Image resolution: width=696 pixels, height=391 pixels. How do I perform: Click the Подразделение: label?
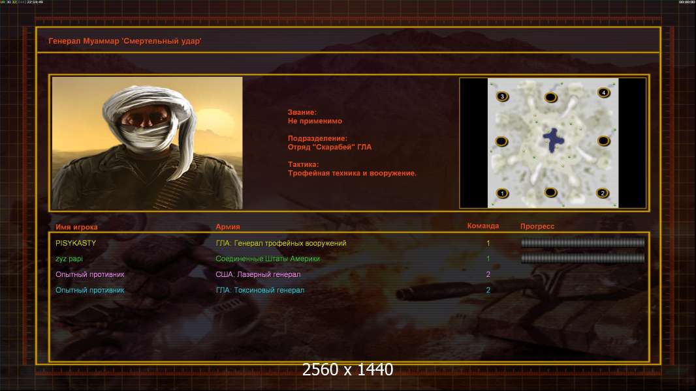coord(317,138)
